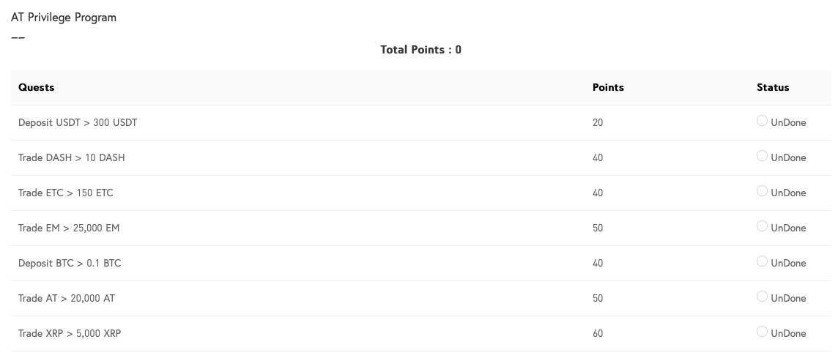Image resolution: width=838 pixels, height=361 pixels.
Task: Open the Trade ETC > 150 ETC quest
Action: pos(66,193)
